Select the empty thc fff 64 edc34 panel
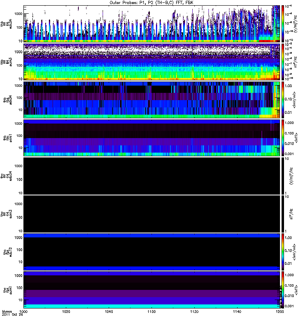The width and height of the screenshot is (303, 323). (x=151, y=176)
